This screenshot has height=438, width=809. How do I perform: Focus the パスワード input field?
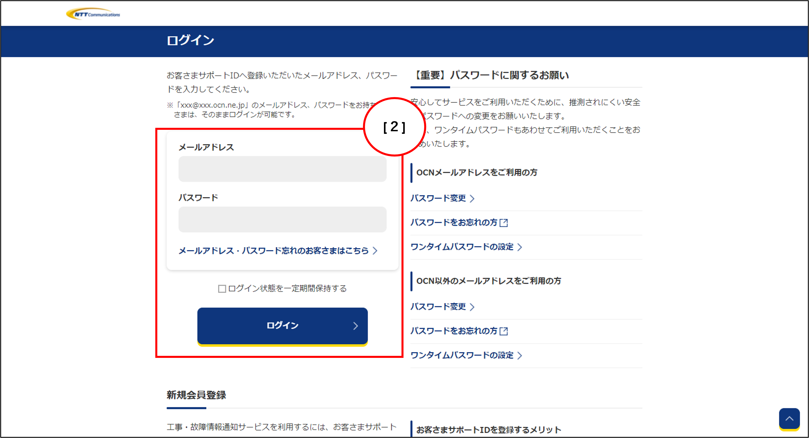click(282, 219)
